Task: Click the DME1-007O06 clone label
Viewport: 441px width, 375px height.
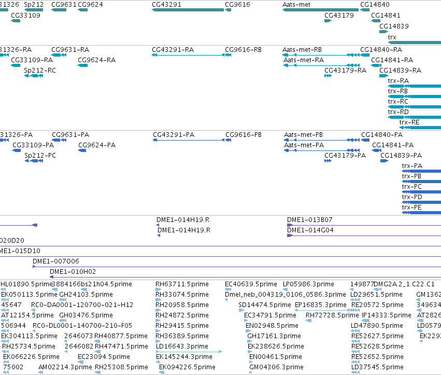Action: pos(56,261)
